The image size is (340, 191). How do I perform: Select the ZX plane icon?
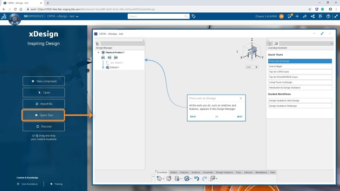tap(116, 57)
